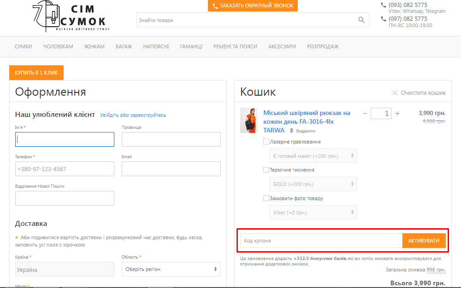Open the ГАМАНЦІ category menu
The image size is (461, 288).
pos(191,46)
